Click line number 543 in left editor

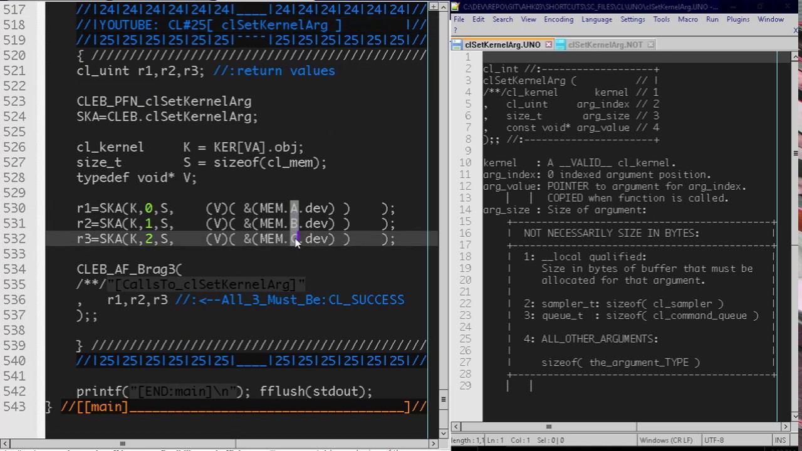tap(14, 407)
